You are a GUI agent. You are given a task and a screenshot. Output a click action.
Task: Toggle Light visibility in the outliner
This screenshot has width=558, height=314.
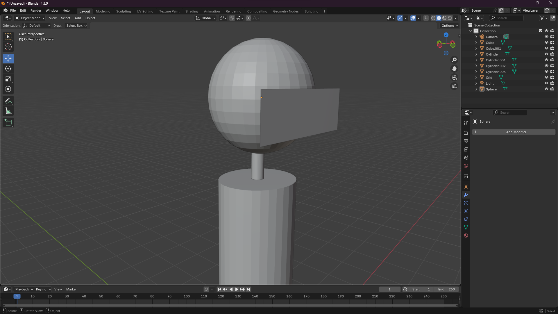(x=546, y=83)
